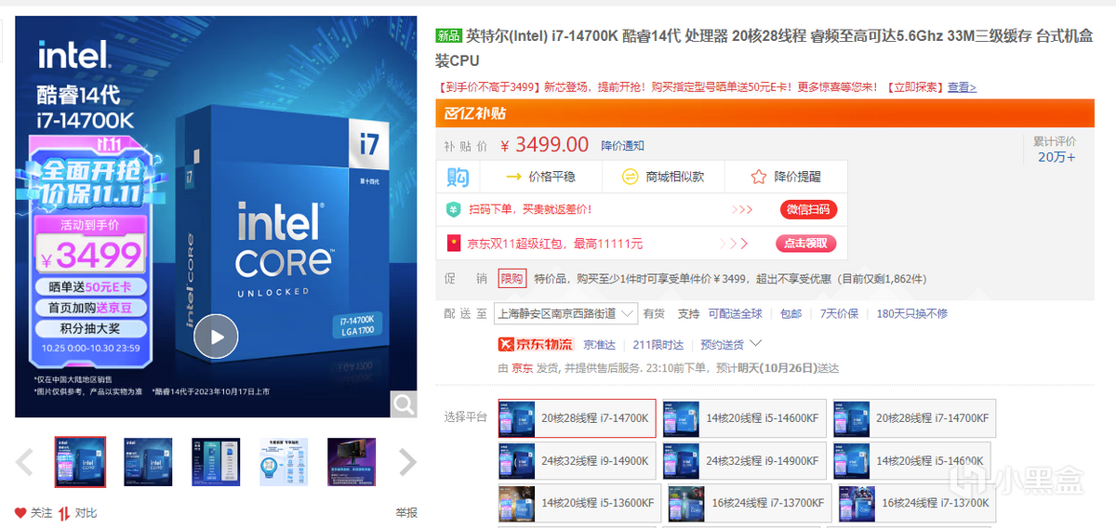Show previous product thumbnails arrow
Image resolution: width=1116 pixels, height=528 pixels.
25,462
